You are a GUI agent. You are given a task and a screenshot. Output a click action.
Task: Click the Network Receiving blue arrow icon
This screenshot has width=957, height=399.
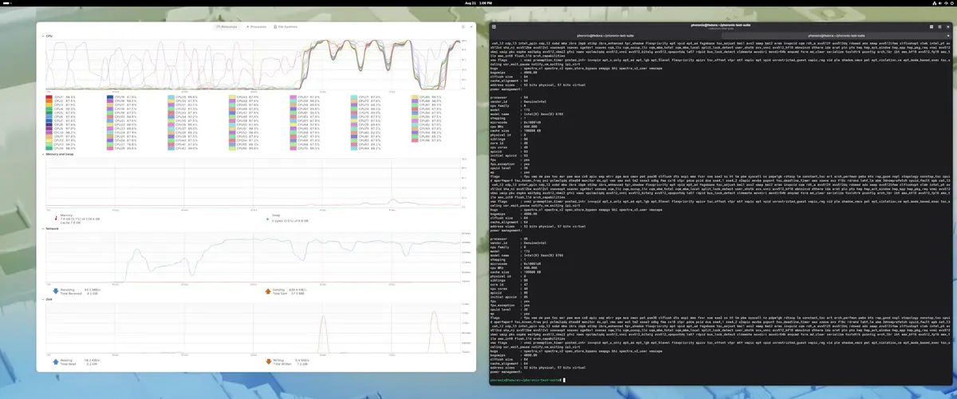[x=56, y=290]
